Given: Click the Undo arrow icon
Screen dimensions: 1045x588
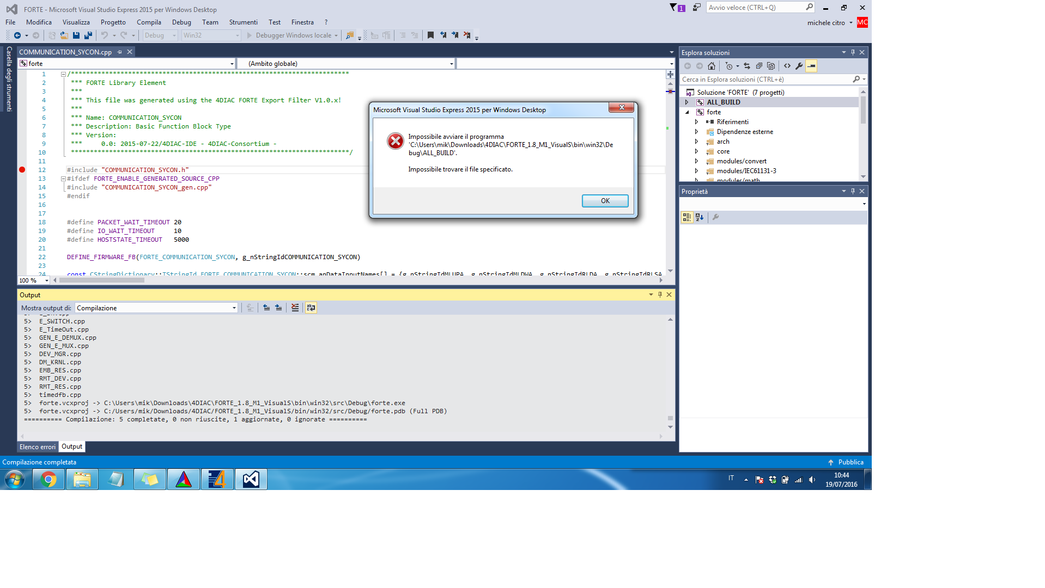Looking at the screenshot, I should click(105, 35).
